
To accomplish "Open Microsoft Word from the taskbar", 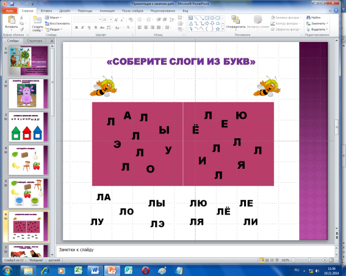I will click(95, 271).
